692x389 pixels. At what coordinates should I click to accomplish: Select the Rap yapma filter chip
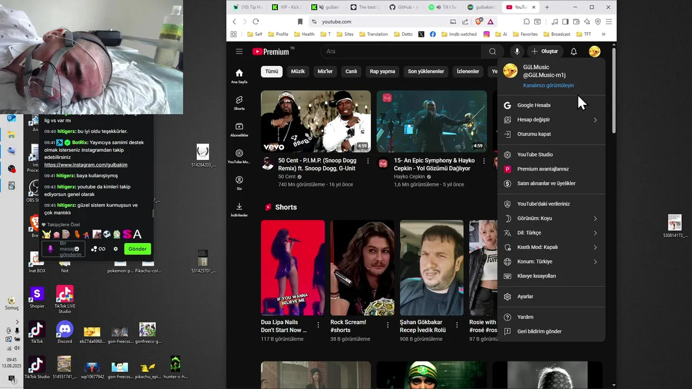[382, 71]
